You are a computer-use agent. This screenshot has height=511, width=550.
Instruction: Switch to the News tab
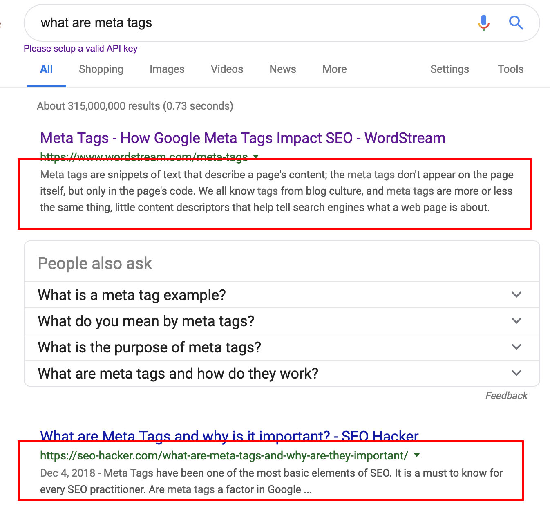tap(282, 69)
